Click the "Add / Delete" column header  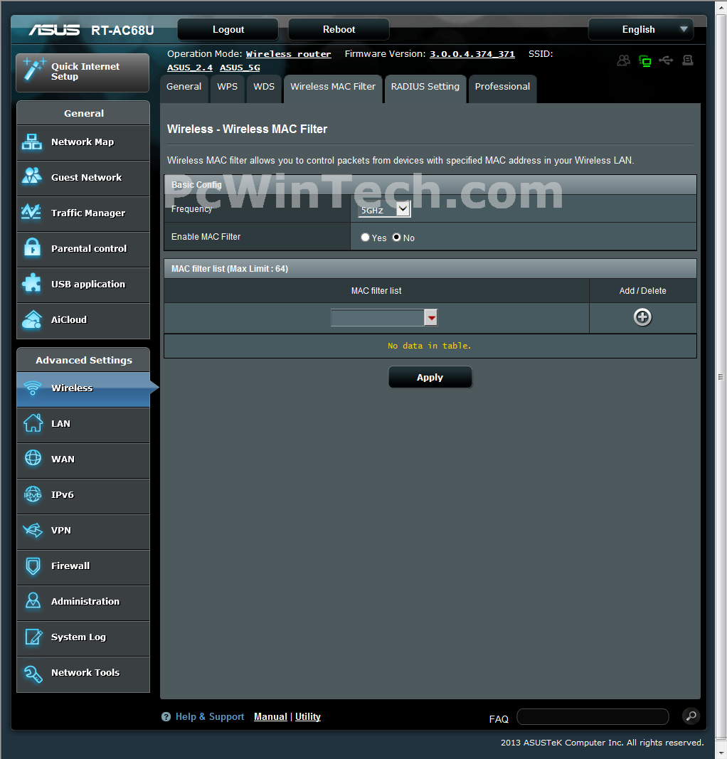coord(643,291)
